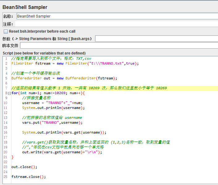Click the 名称 name input field

tap(117, 16)
